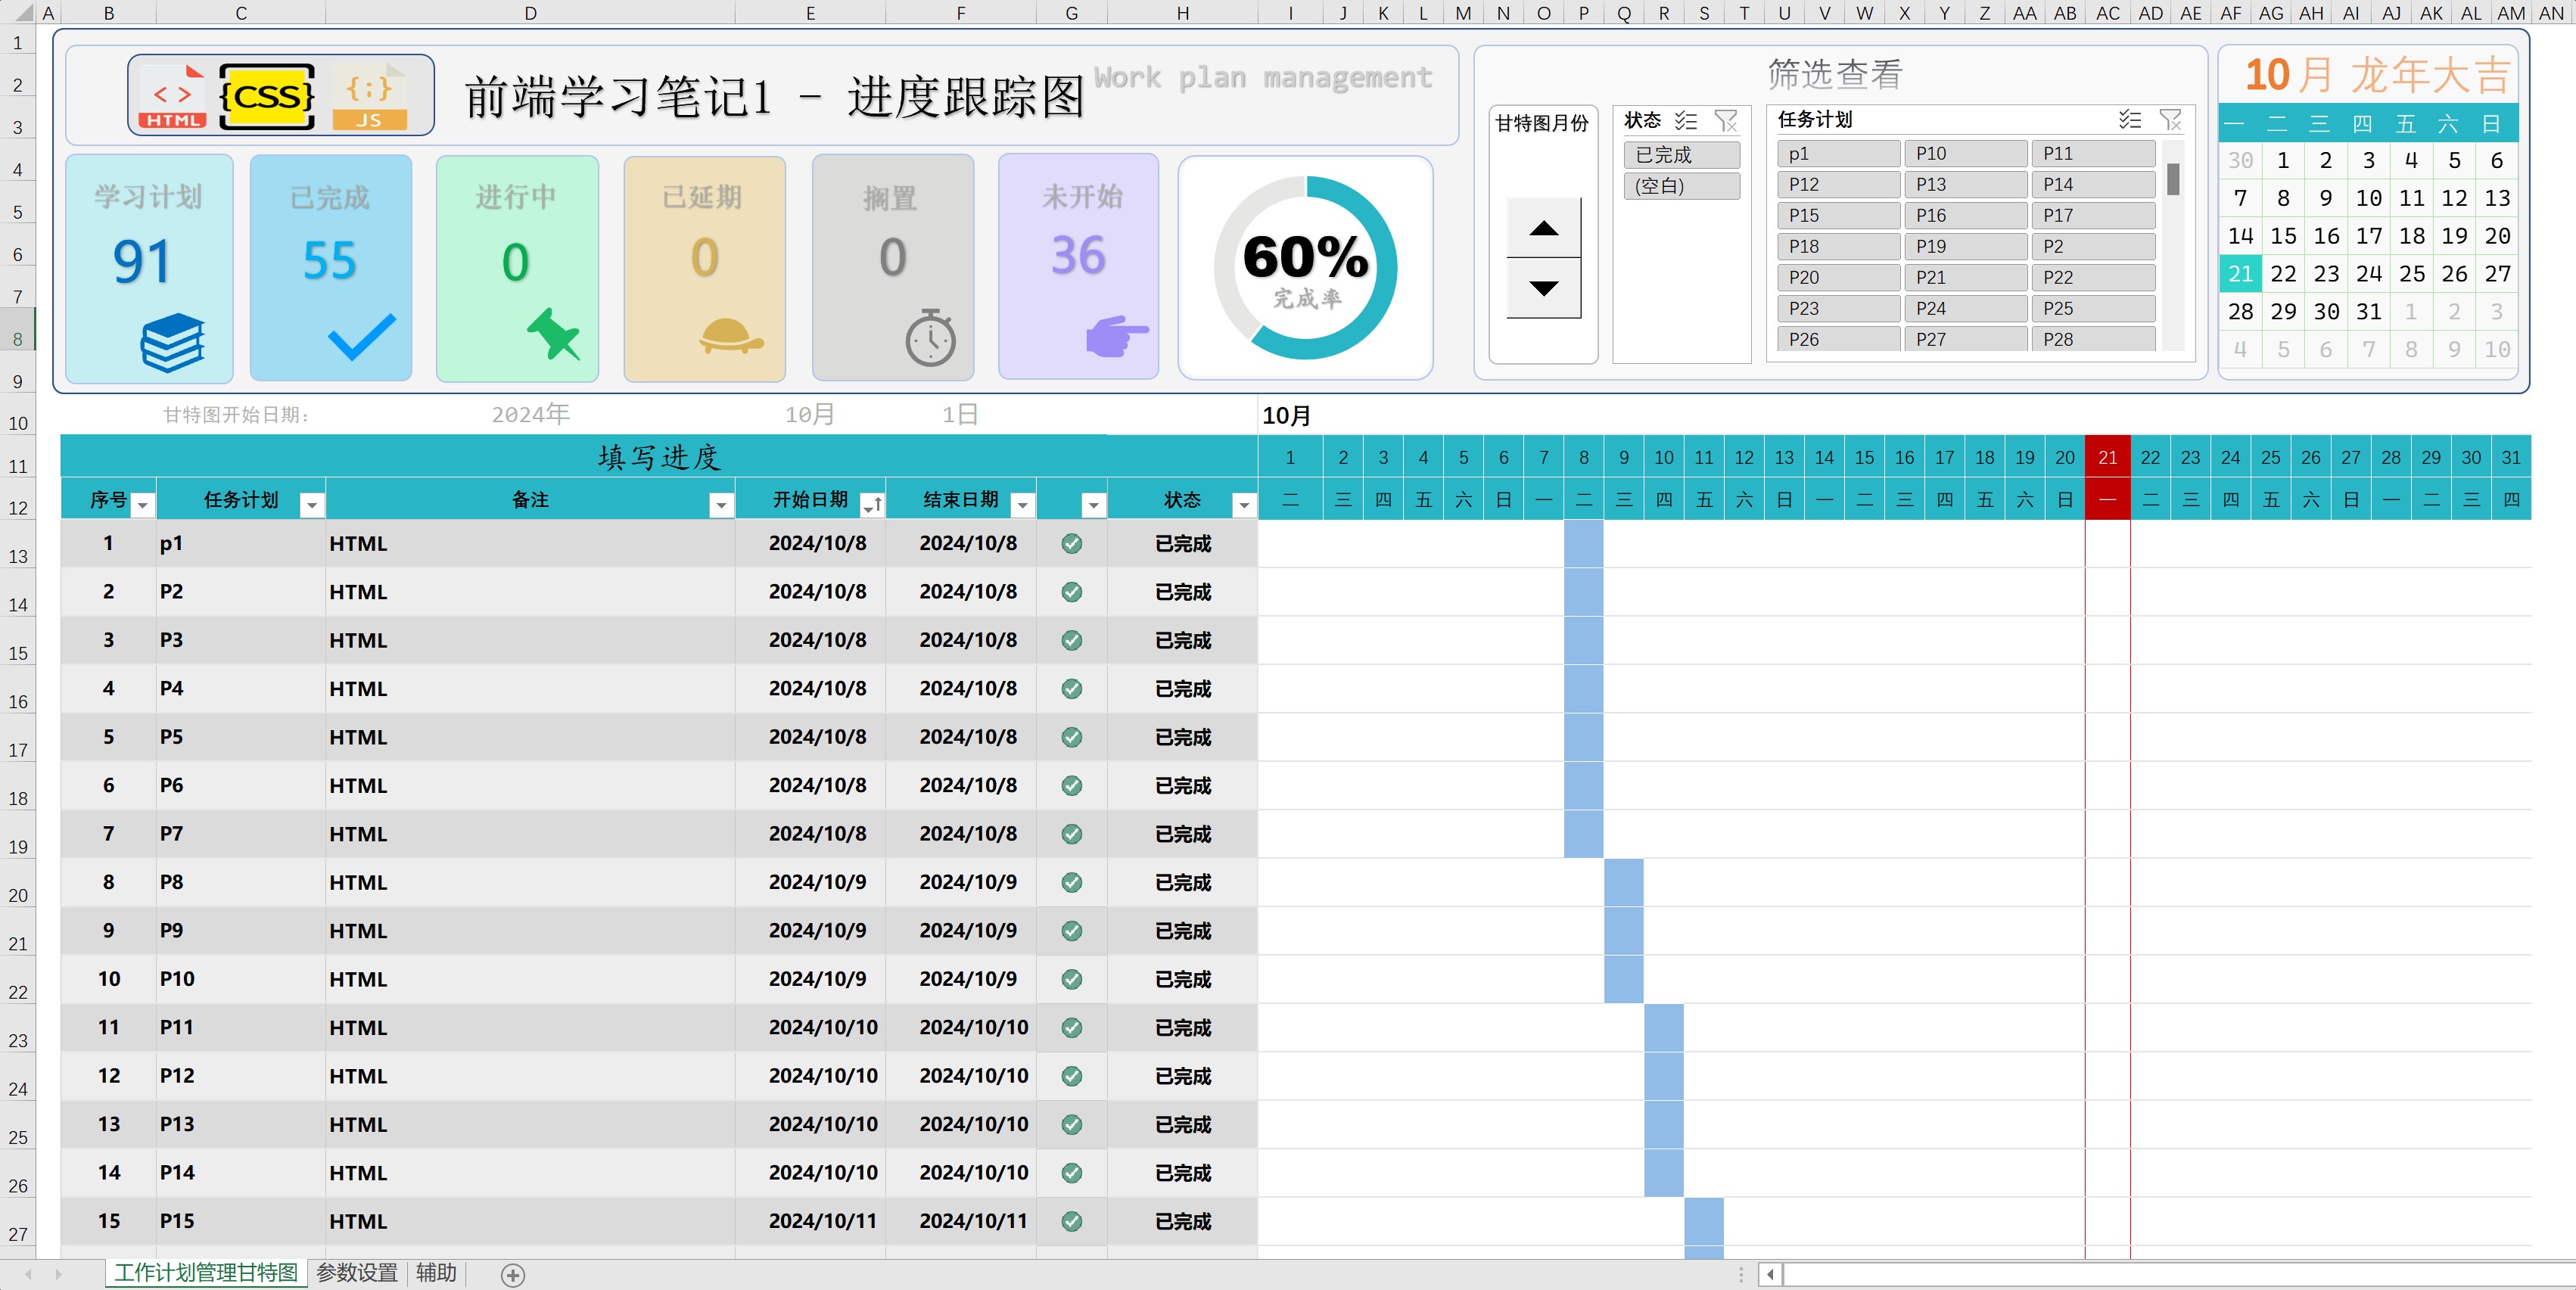Image resolution: width=2576 pixels, height=1290 pixels.
Task: Click the stopwatch icon under 搁置
Action: (x=930, y=338)
